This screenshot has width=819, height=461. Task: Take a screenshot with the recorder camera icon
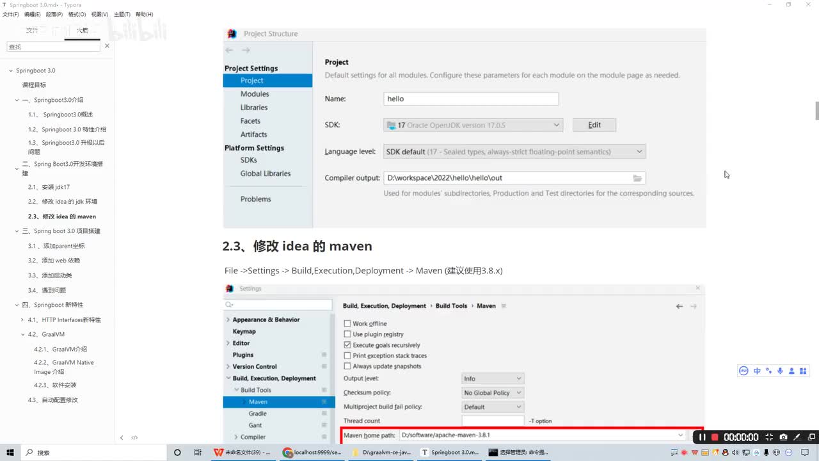click(x=783, y=437)
